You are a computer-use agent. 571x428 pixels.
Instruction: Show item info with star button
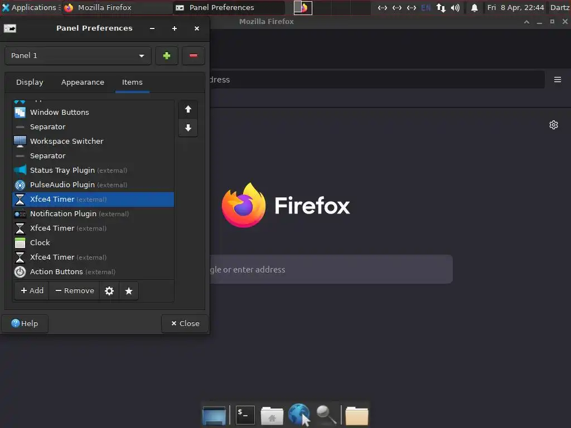click(x=129, y=291)
